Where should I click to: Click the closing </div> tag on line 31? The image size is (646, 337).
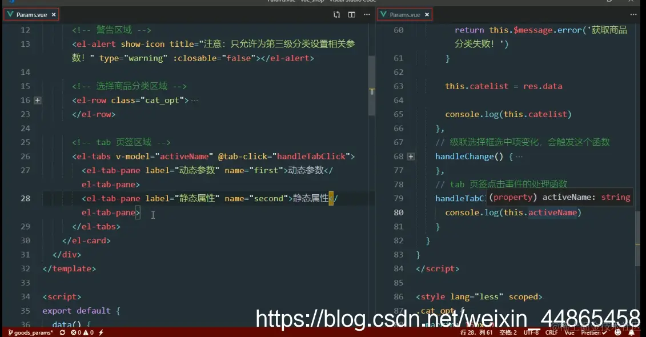[67, 255]
